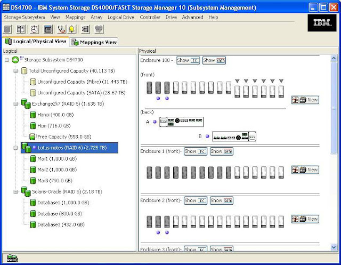Select controller B in Enclosure 100 back
Screen dimensions: 341x265
(234, 136)
